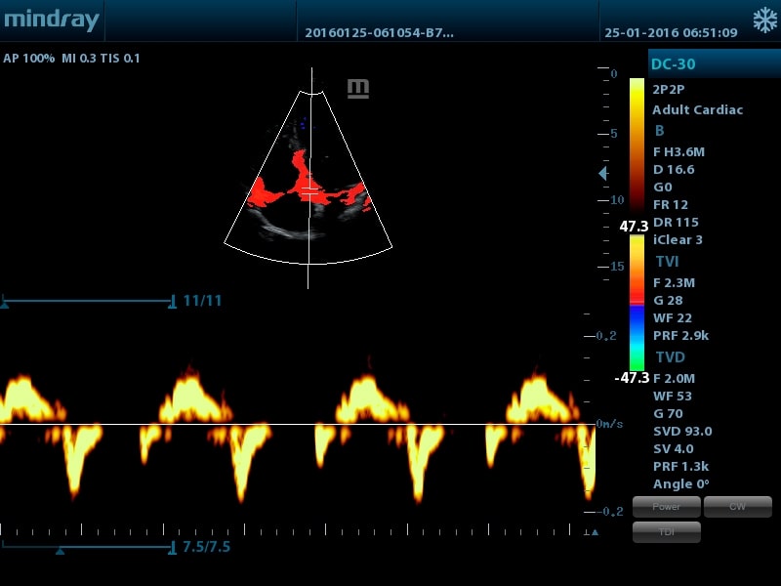Click the Doppler sample volume gate marker
Image resolution: width=781 pixels, height=586 pixels.
tap(309, 191)
